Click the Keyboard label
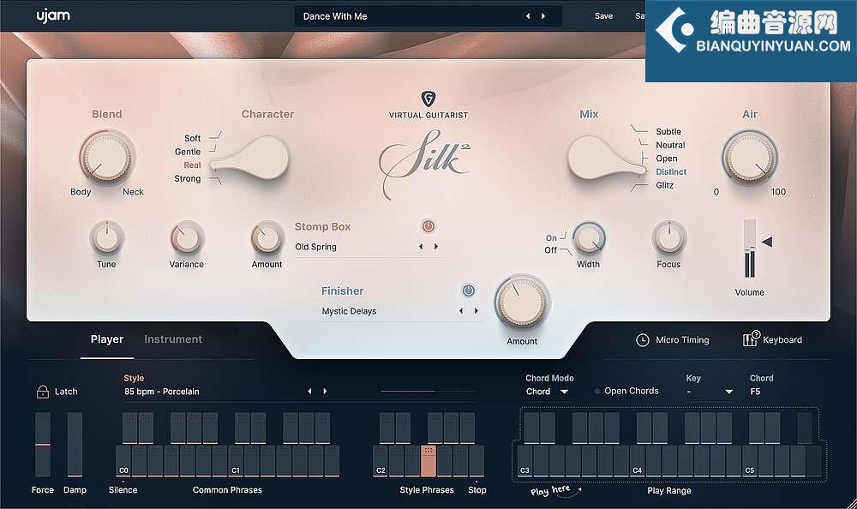 click(782, 340)
